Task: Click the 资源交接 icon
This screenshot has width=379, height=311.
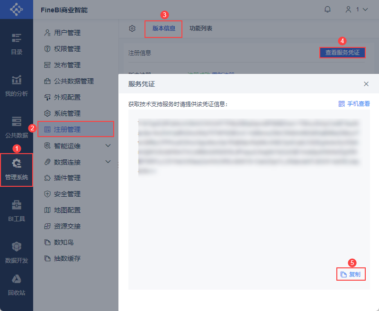Action: click(47, 226)
